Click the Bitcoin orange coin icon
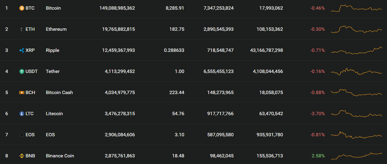Screen dimensions: 387x164 click(x=21, y=8)
